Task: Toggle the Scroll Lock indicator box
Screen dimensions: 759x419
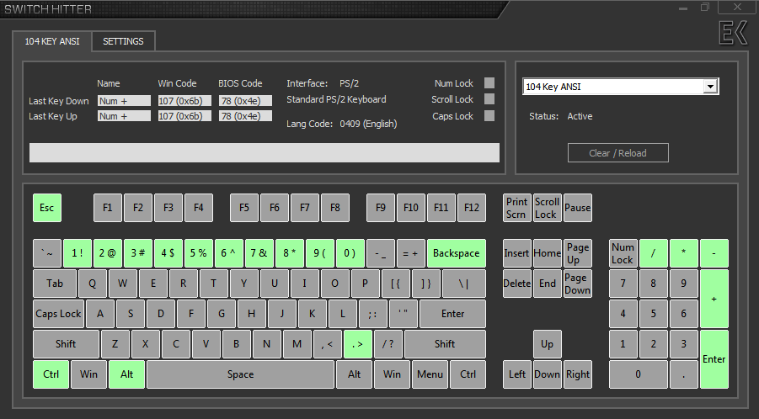Action: 489,99
